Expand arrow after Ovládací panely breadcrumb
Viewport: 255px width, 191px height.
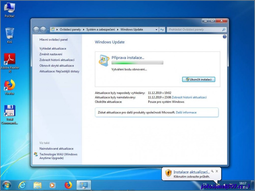coord(84,30)
